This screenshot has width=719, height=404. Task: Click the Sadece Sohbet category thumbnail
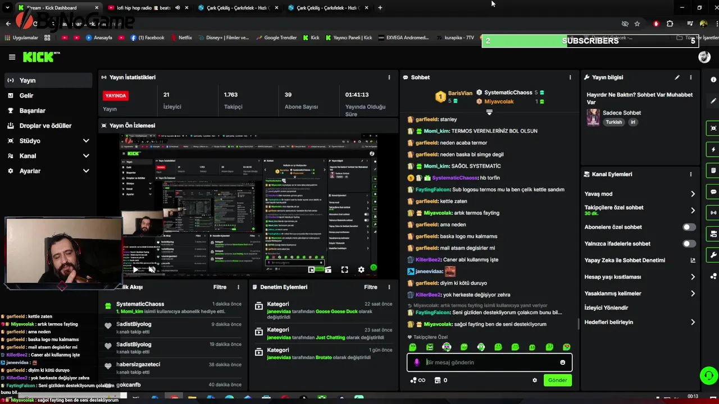coord(593,117)
